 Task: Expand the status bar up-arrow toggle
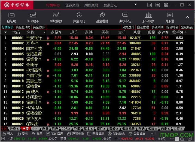pos(3,139)
